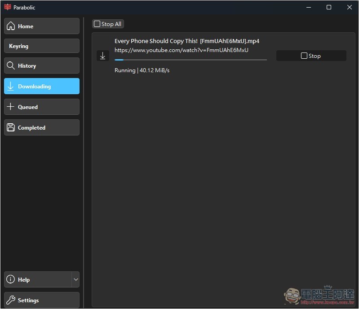Open the Keyring page

point(41,46)
